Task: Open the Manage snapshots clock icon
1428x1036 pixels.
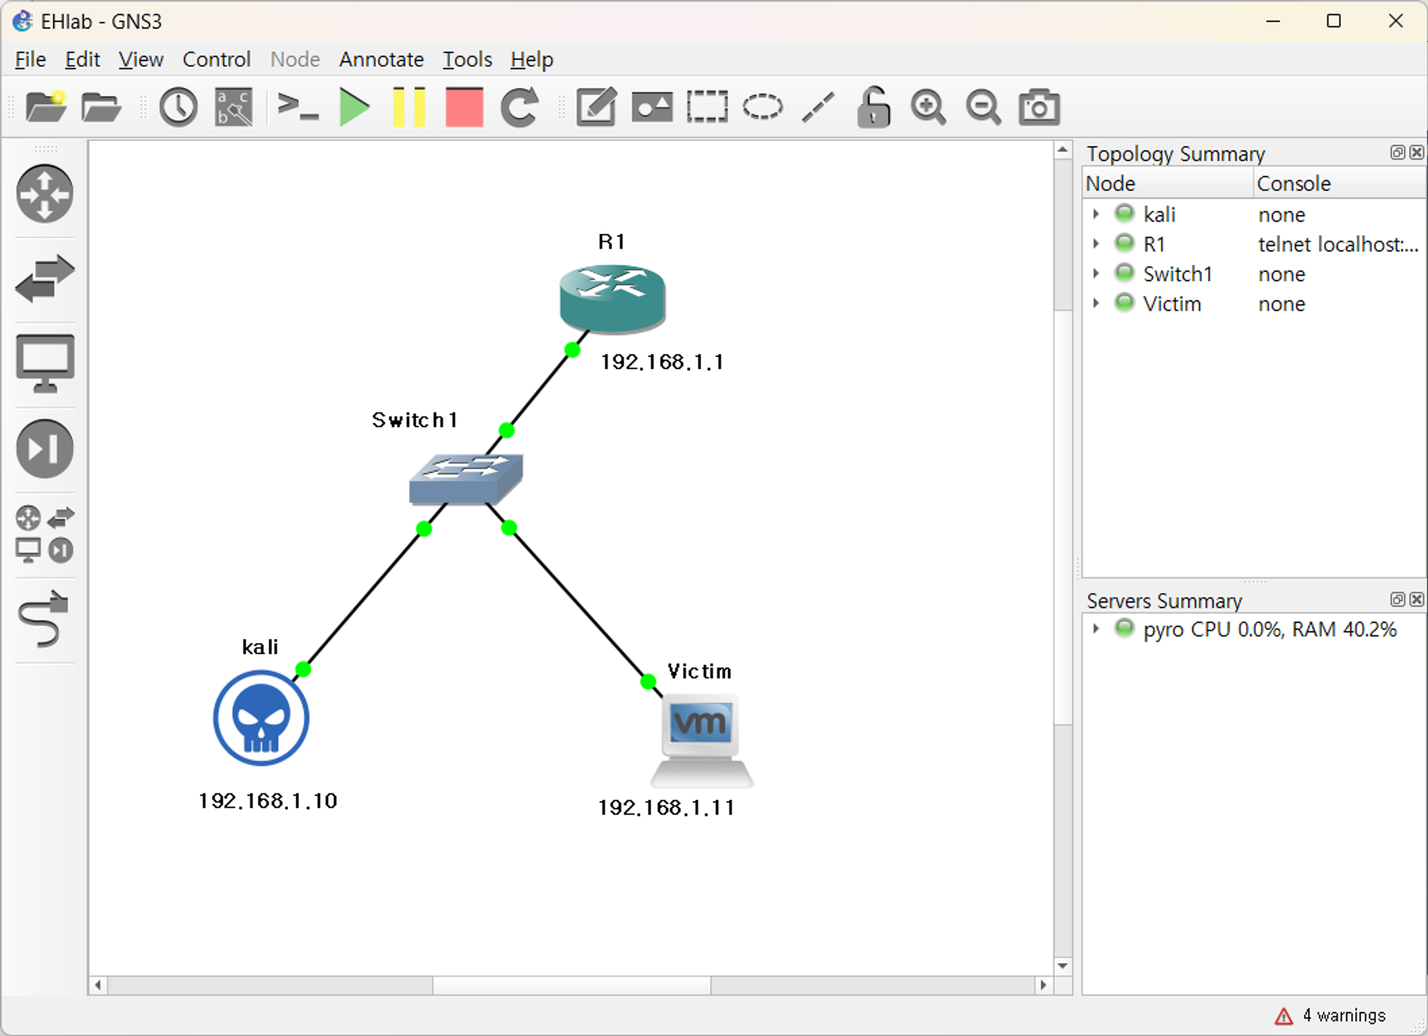Action: [178, 108]
